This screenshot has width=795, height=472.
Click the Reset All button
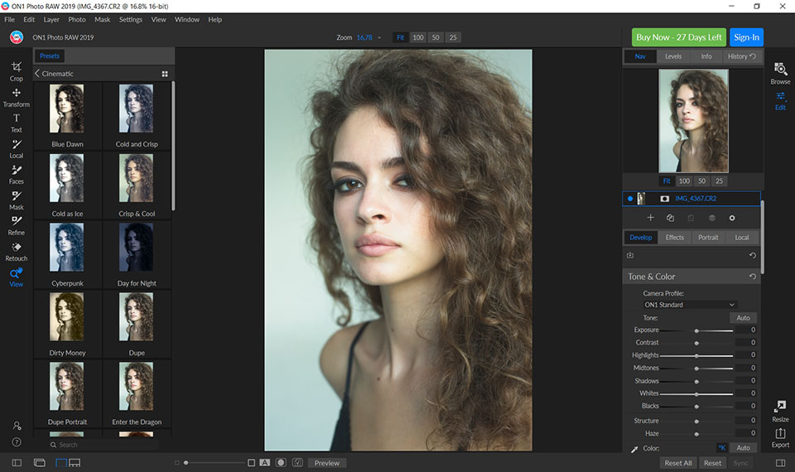click(678, 463)
